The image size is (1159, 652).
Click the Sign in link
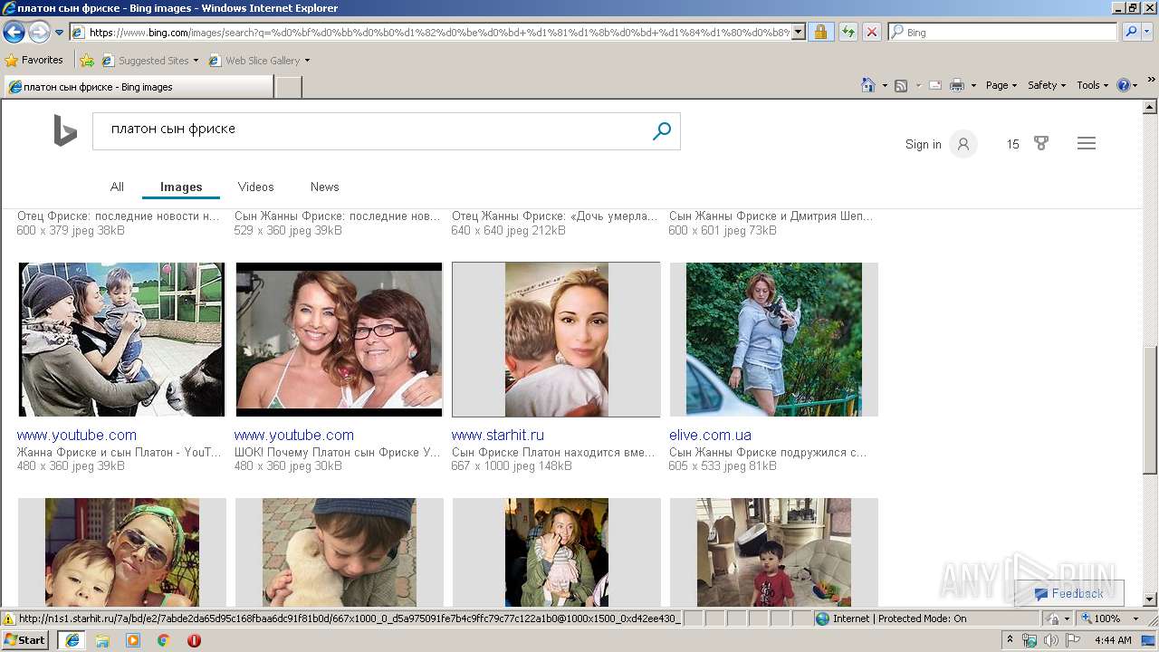tap(923, 144)
